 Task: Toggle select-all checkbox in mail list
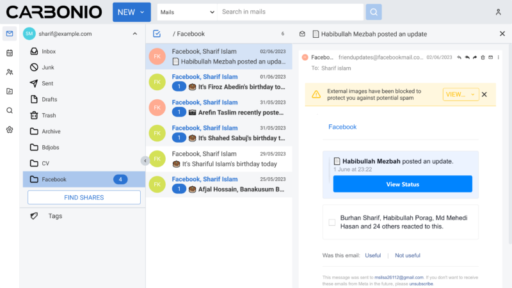[157, 34]
